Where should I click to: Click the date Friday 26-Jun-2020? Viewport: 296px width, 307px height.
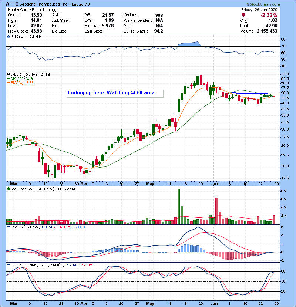259,10
